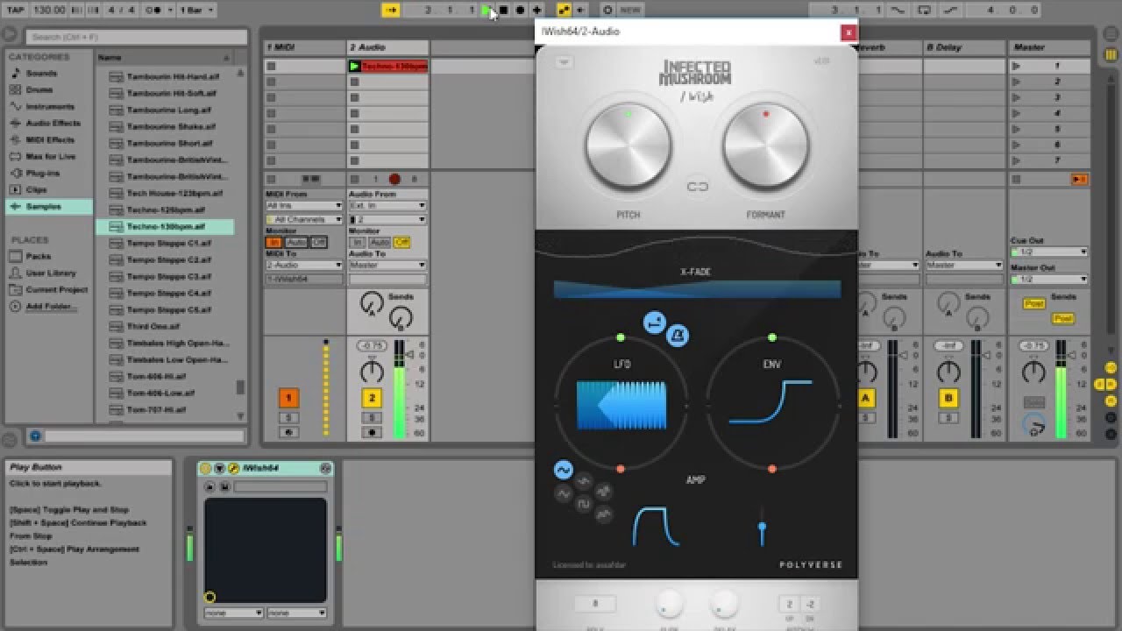Select the 1 MIDI track header
The height and width of the screenshot is (631, 1122).
[304, 47]
